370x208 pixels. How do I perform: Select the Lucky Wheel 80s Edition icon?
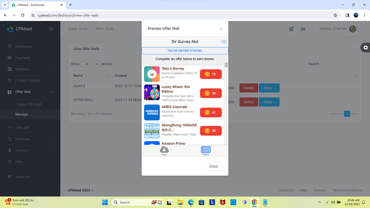152,92
